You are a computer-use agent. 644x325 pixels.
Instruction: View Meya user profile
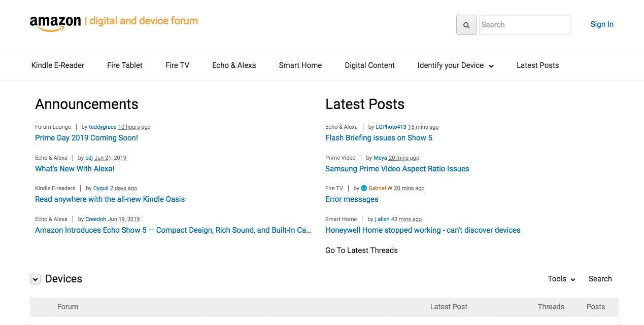380,158
